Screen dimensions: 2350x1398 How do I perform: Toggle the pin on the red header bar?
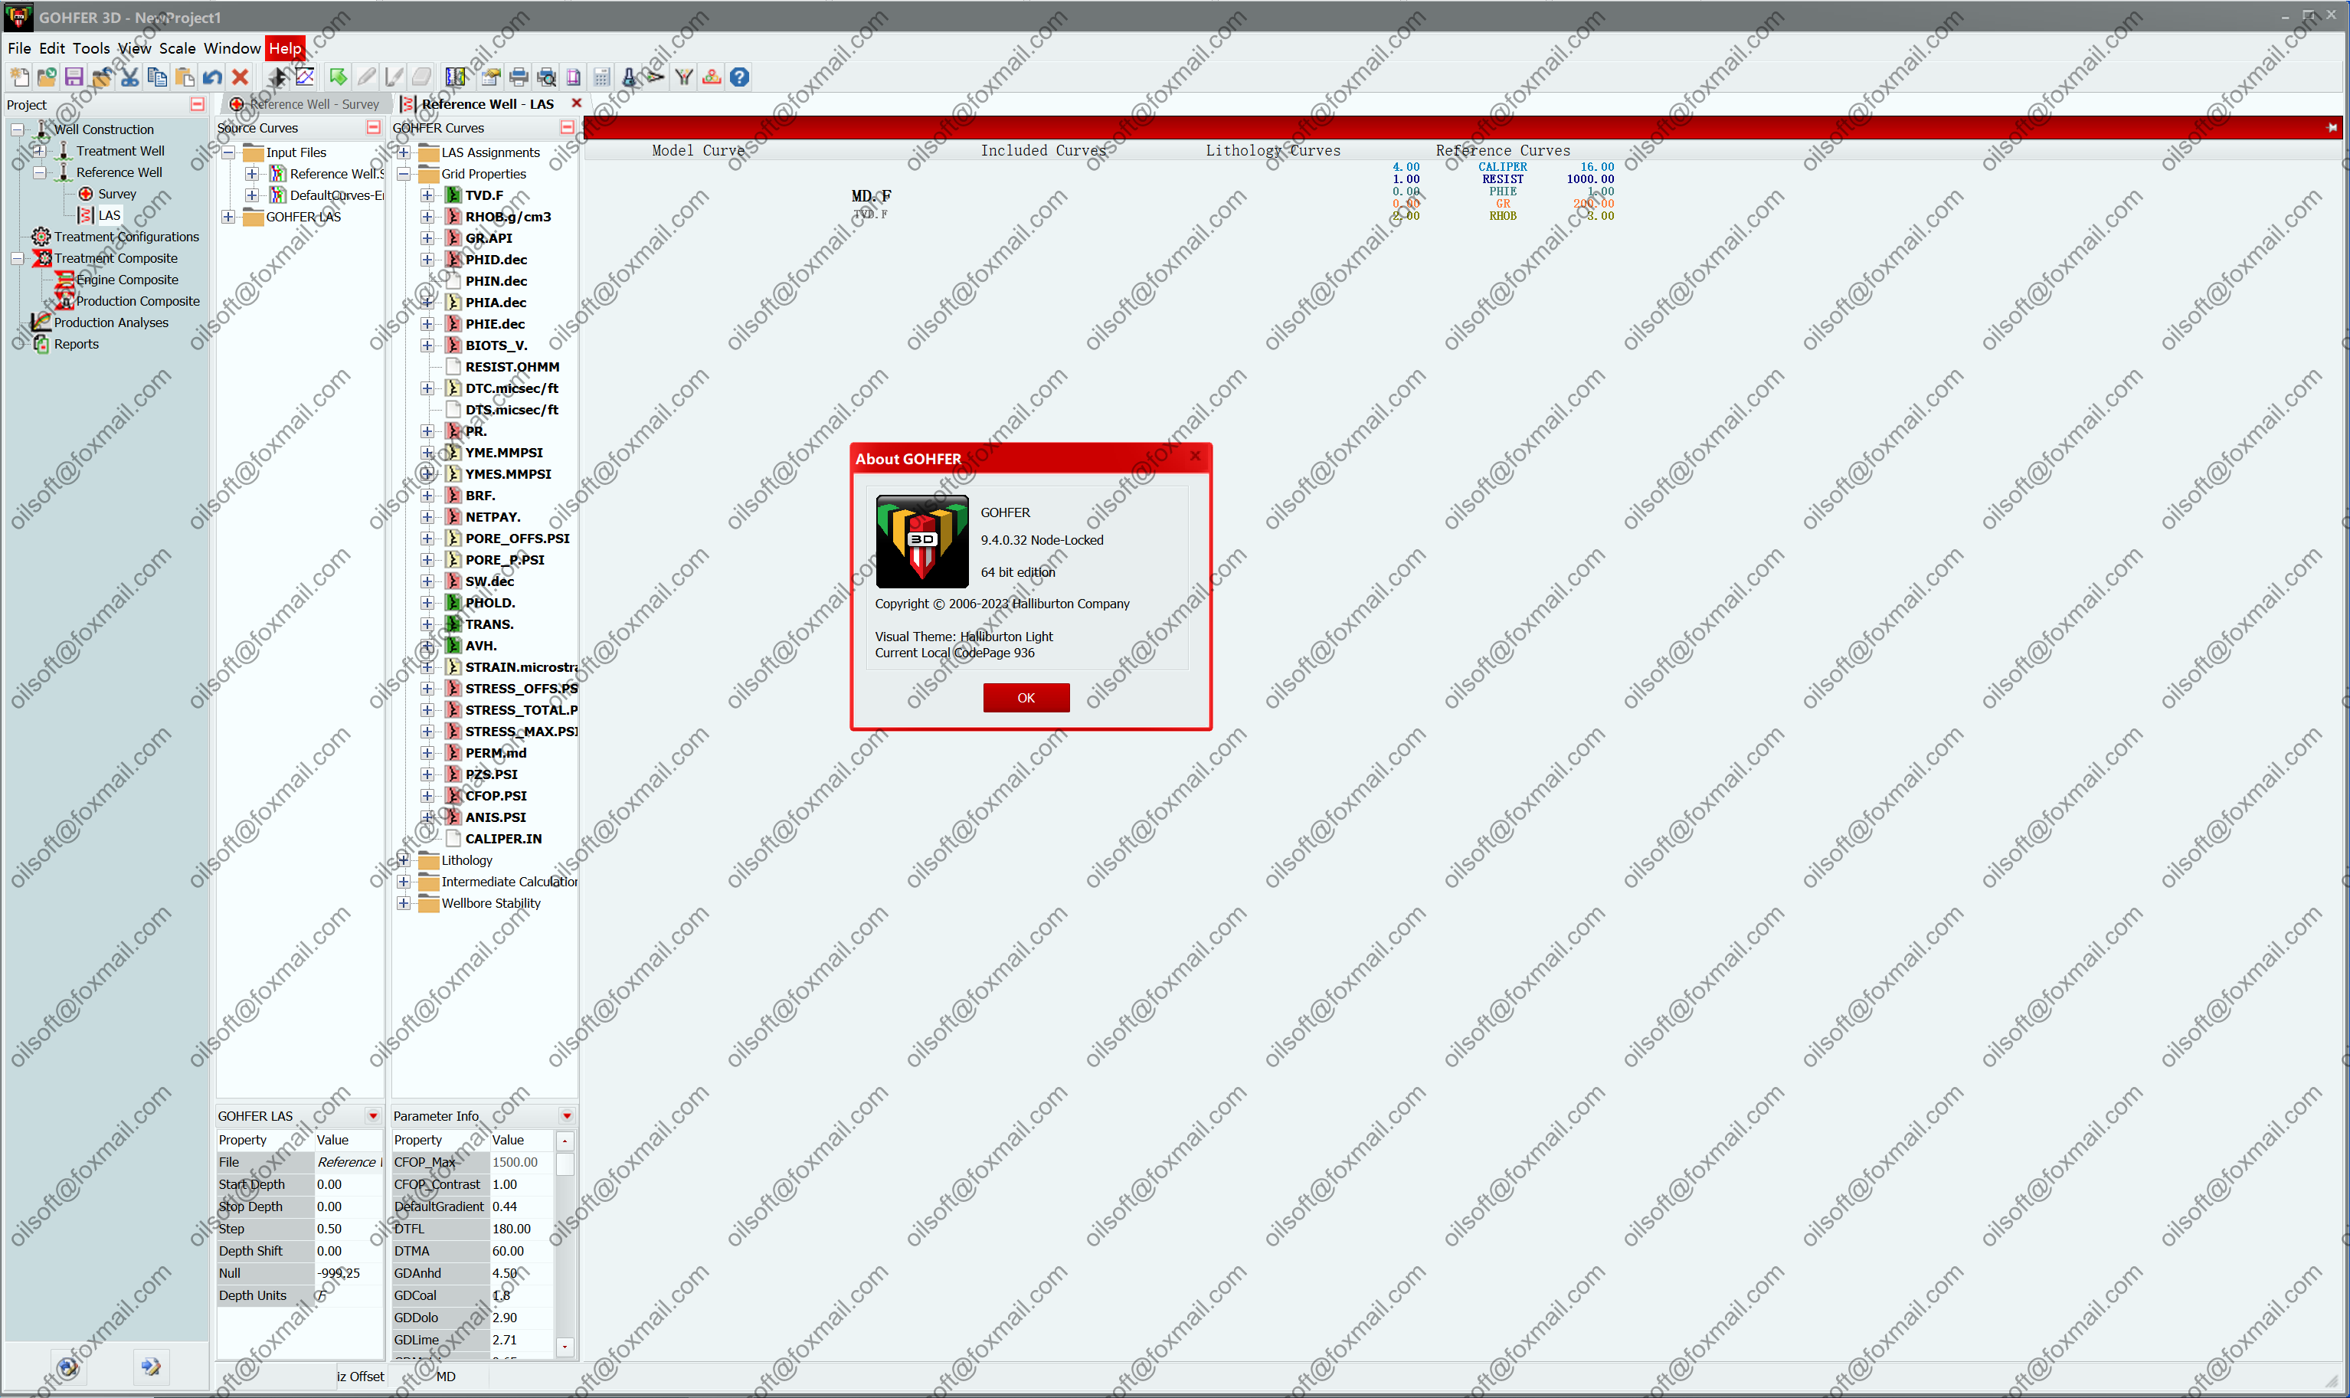click(x=2332, y=127)
